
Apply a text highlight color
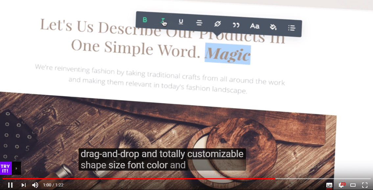(x=273, y=28)
